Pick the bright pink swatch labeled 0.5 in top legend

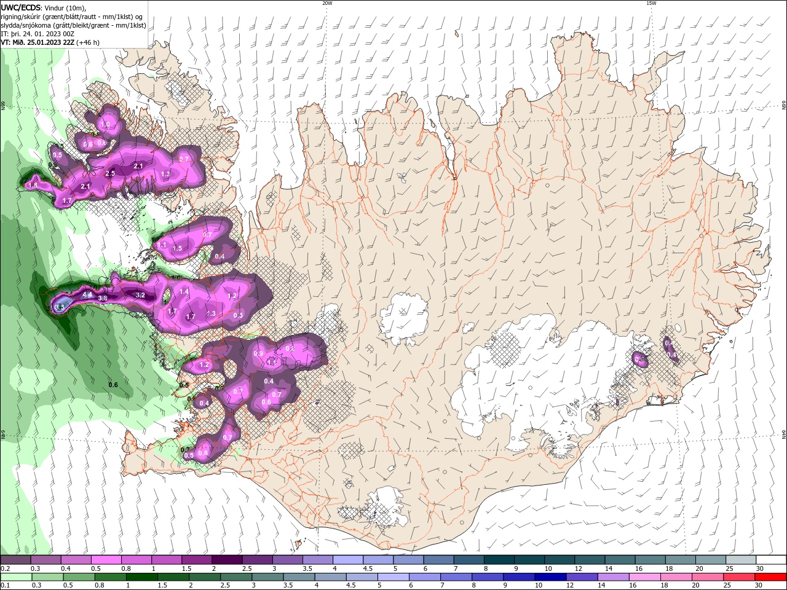[106, 560]
